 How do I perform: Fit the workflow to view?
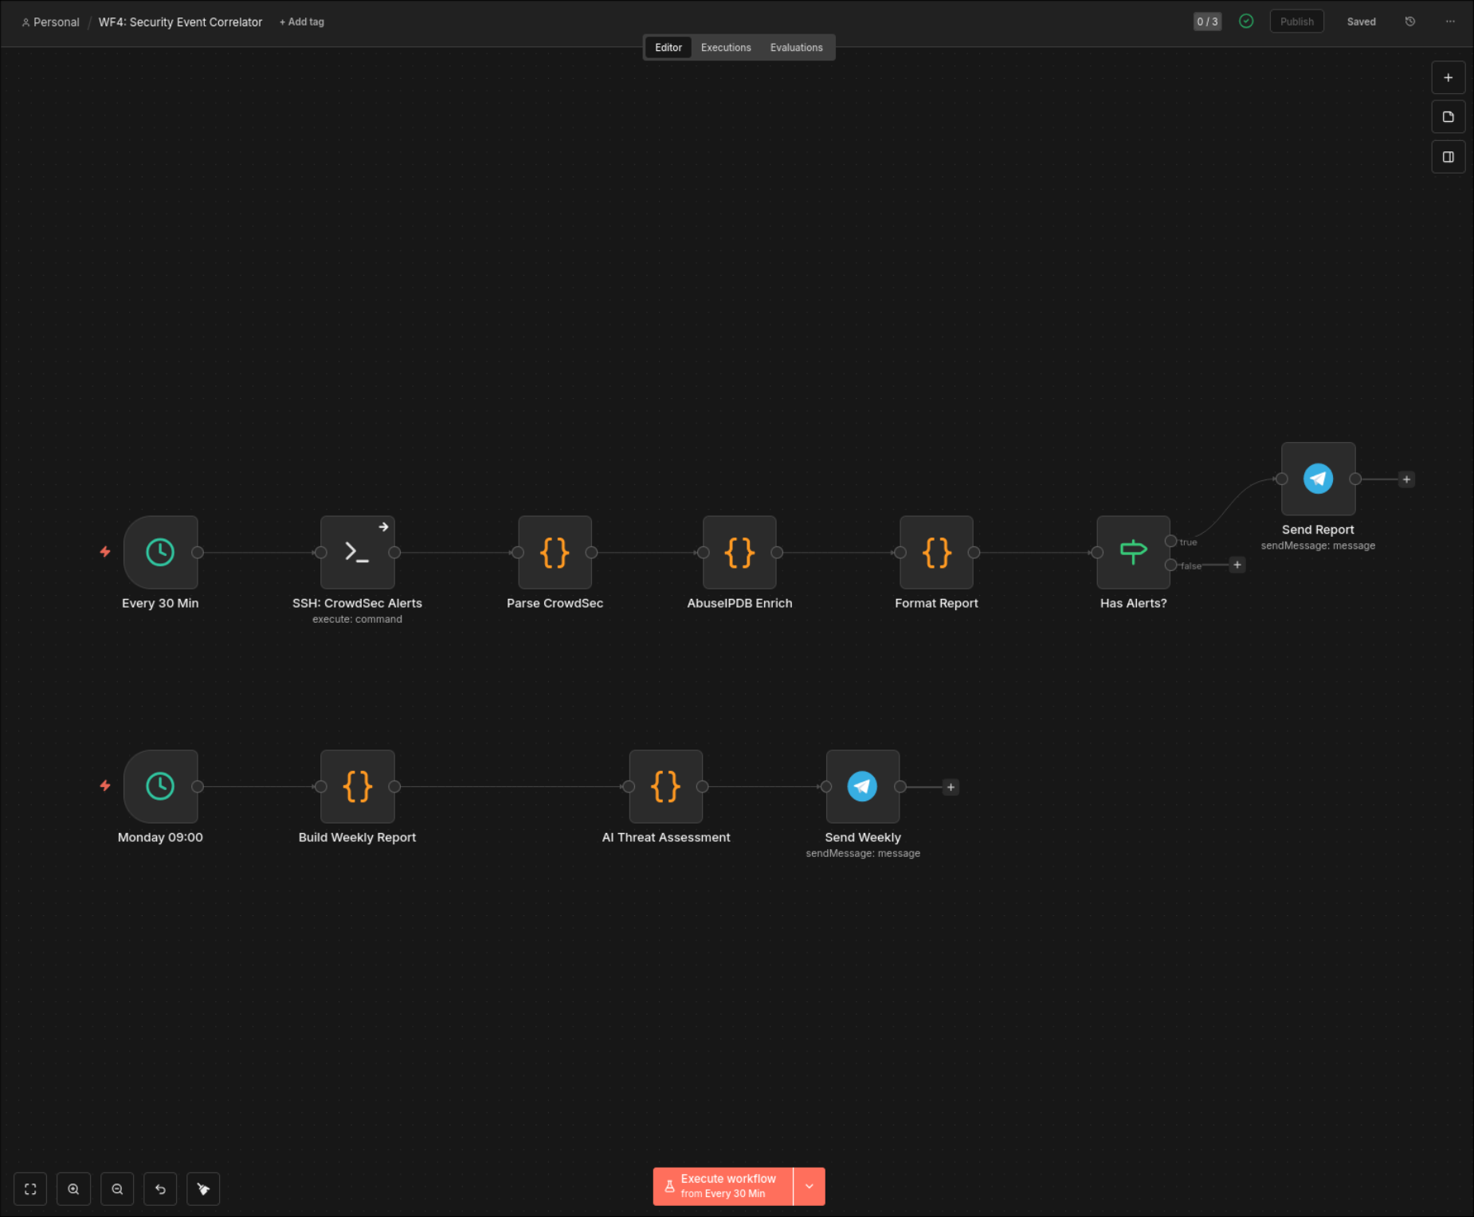[30, 1189]
